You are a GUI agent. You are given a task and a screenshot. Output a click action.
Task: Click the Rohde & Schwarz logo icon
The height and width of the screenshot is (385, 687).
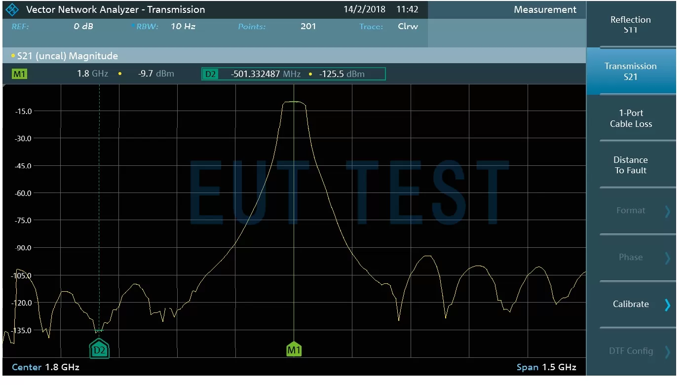tap(12, 9)
